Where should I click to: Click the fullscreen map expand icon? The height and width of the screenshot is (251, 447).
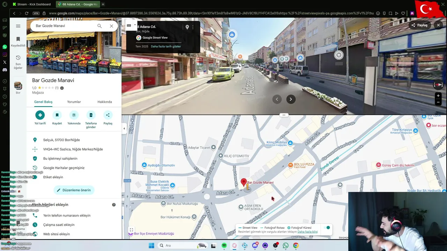(131, 230)
